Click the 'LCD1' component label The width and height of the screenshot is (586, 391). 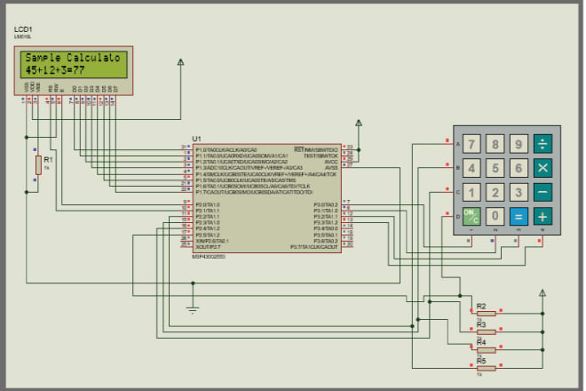tap(23, 29)
